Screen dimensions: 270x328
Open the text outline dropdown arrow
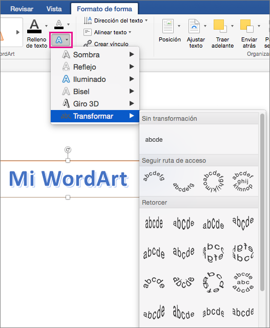(68, 25)
